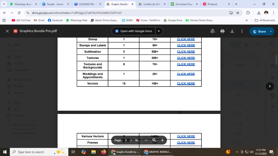Open Task View on taskbar
278x156 pixels.
[73, 152]
